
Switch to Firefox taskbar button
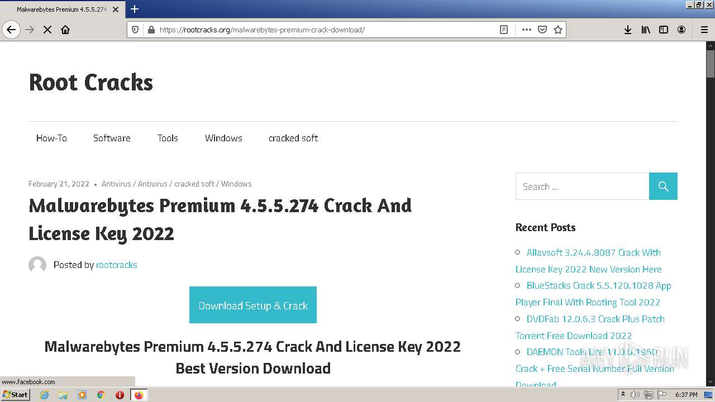click(x=139, y=395)
